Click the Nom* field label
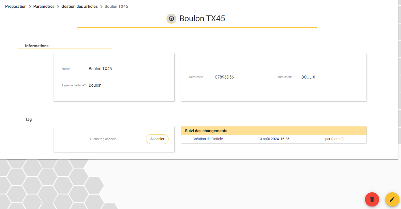This screenshot has height=209, width=401. coord(66,69)
